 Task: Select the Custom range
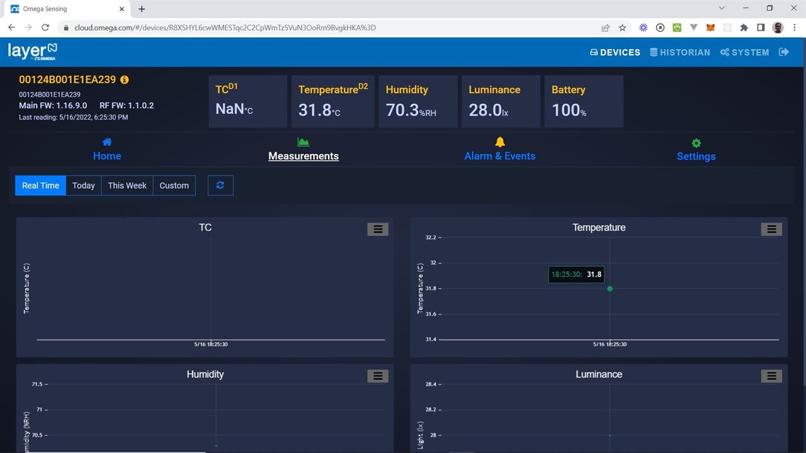pos(174,186)
